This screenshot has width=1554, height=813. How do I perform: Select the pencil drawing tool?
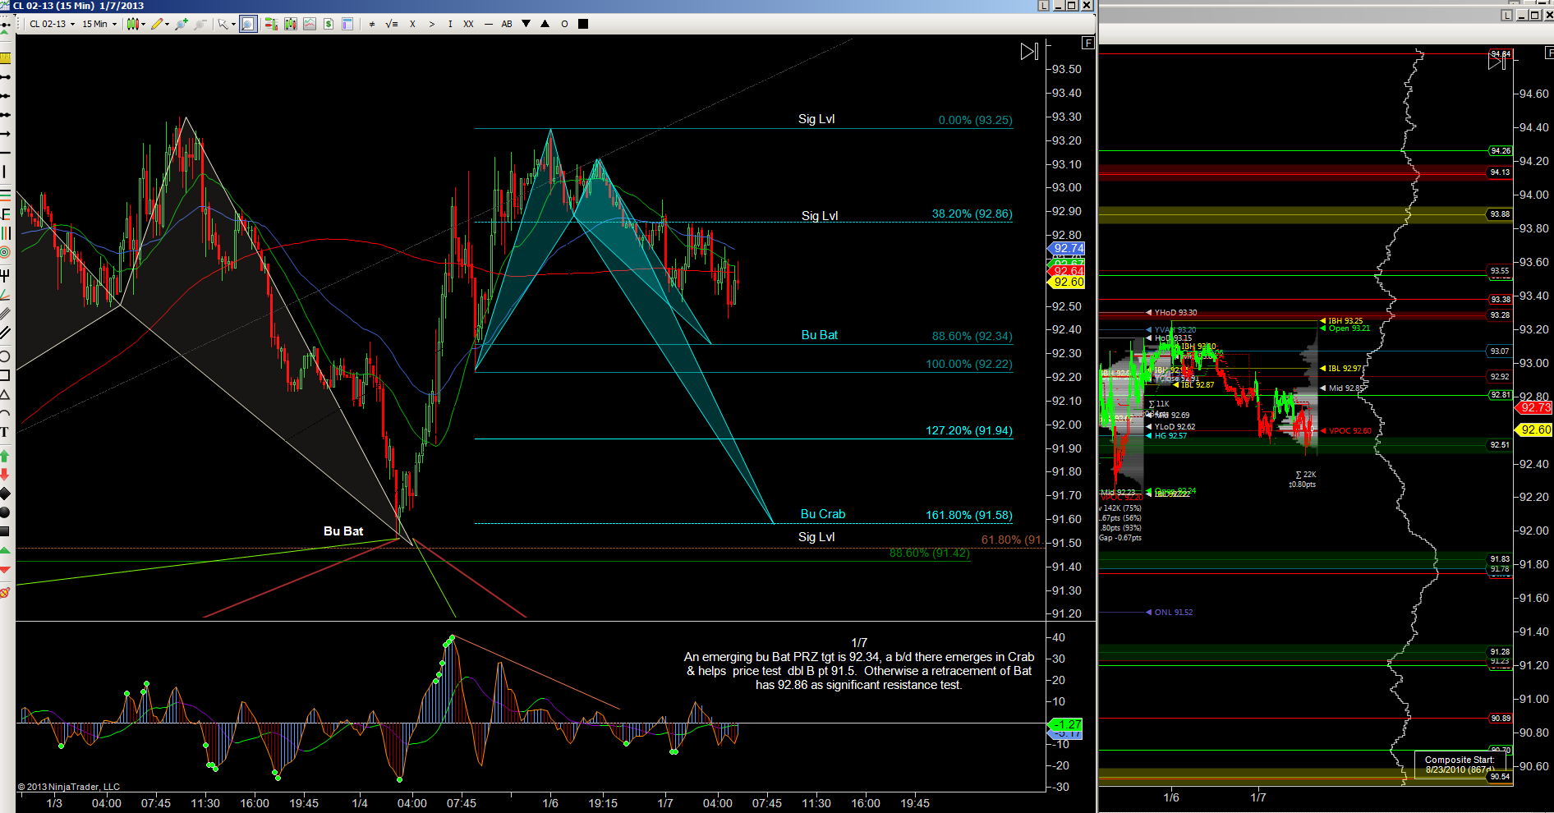click(158, 24)
